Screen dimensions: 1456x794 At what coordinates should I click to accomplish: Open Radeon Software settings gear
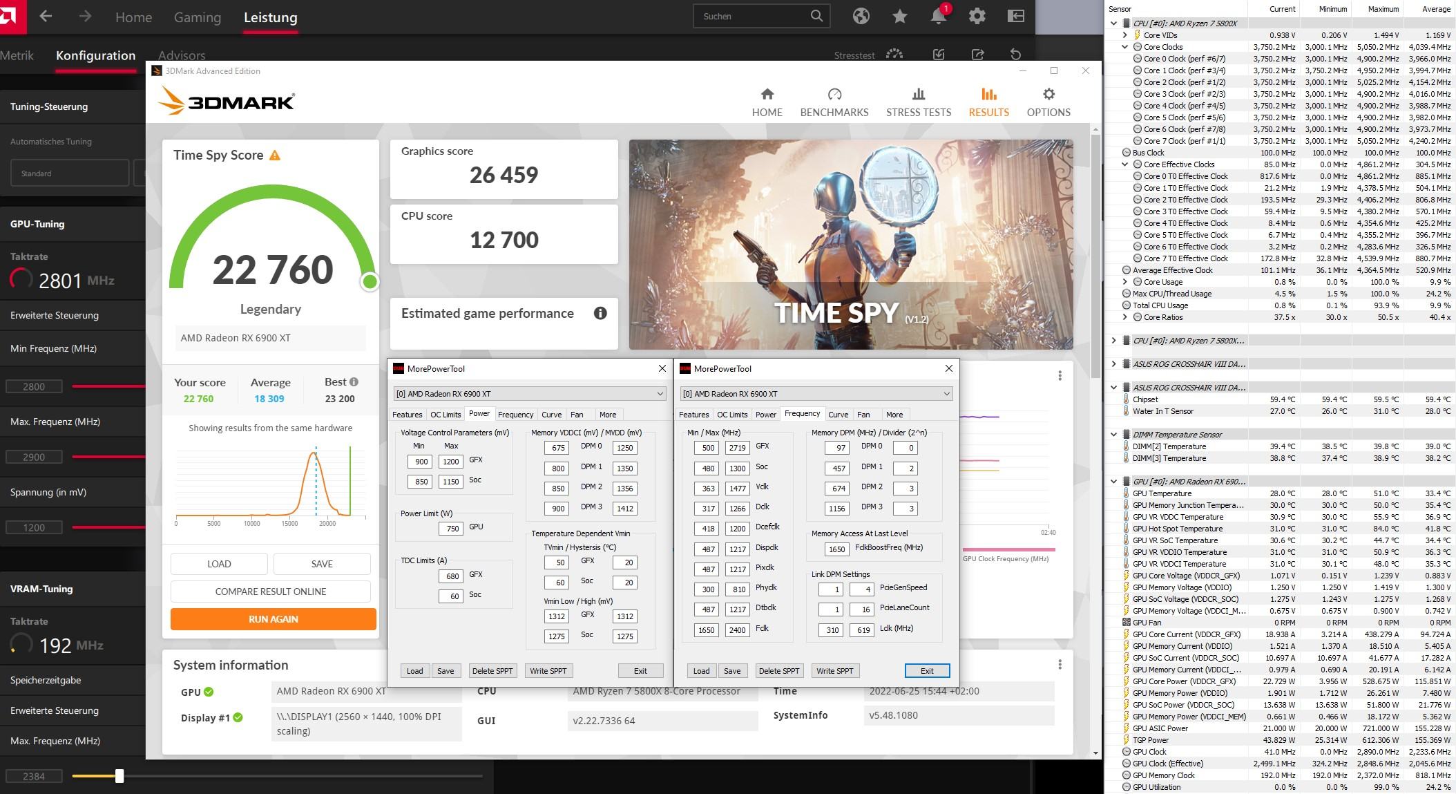[977, 16]
